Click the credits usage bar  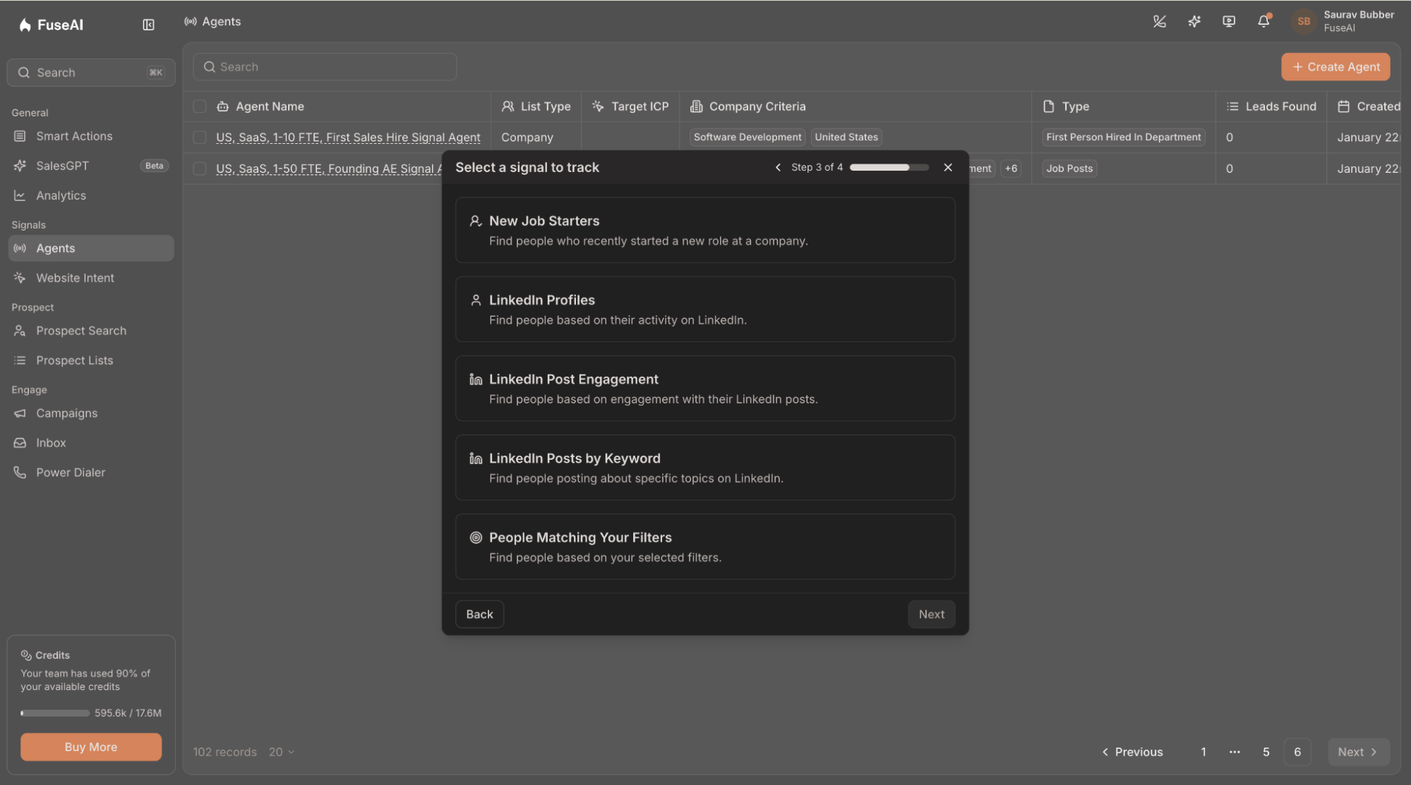point(55,713)
